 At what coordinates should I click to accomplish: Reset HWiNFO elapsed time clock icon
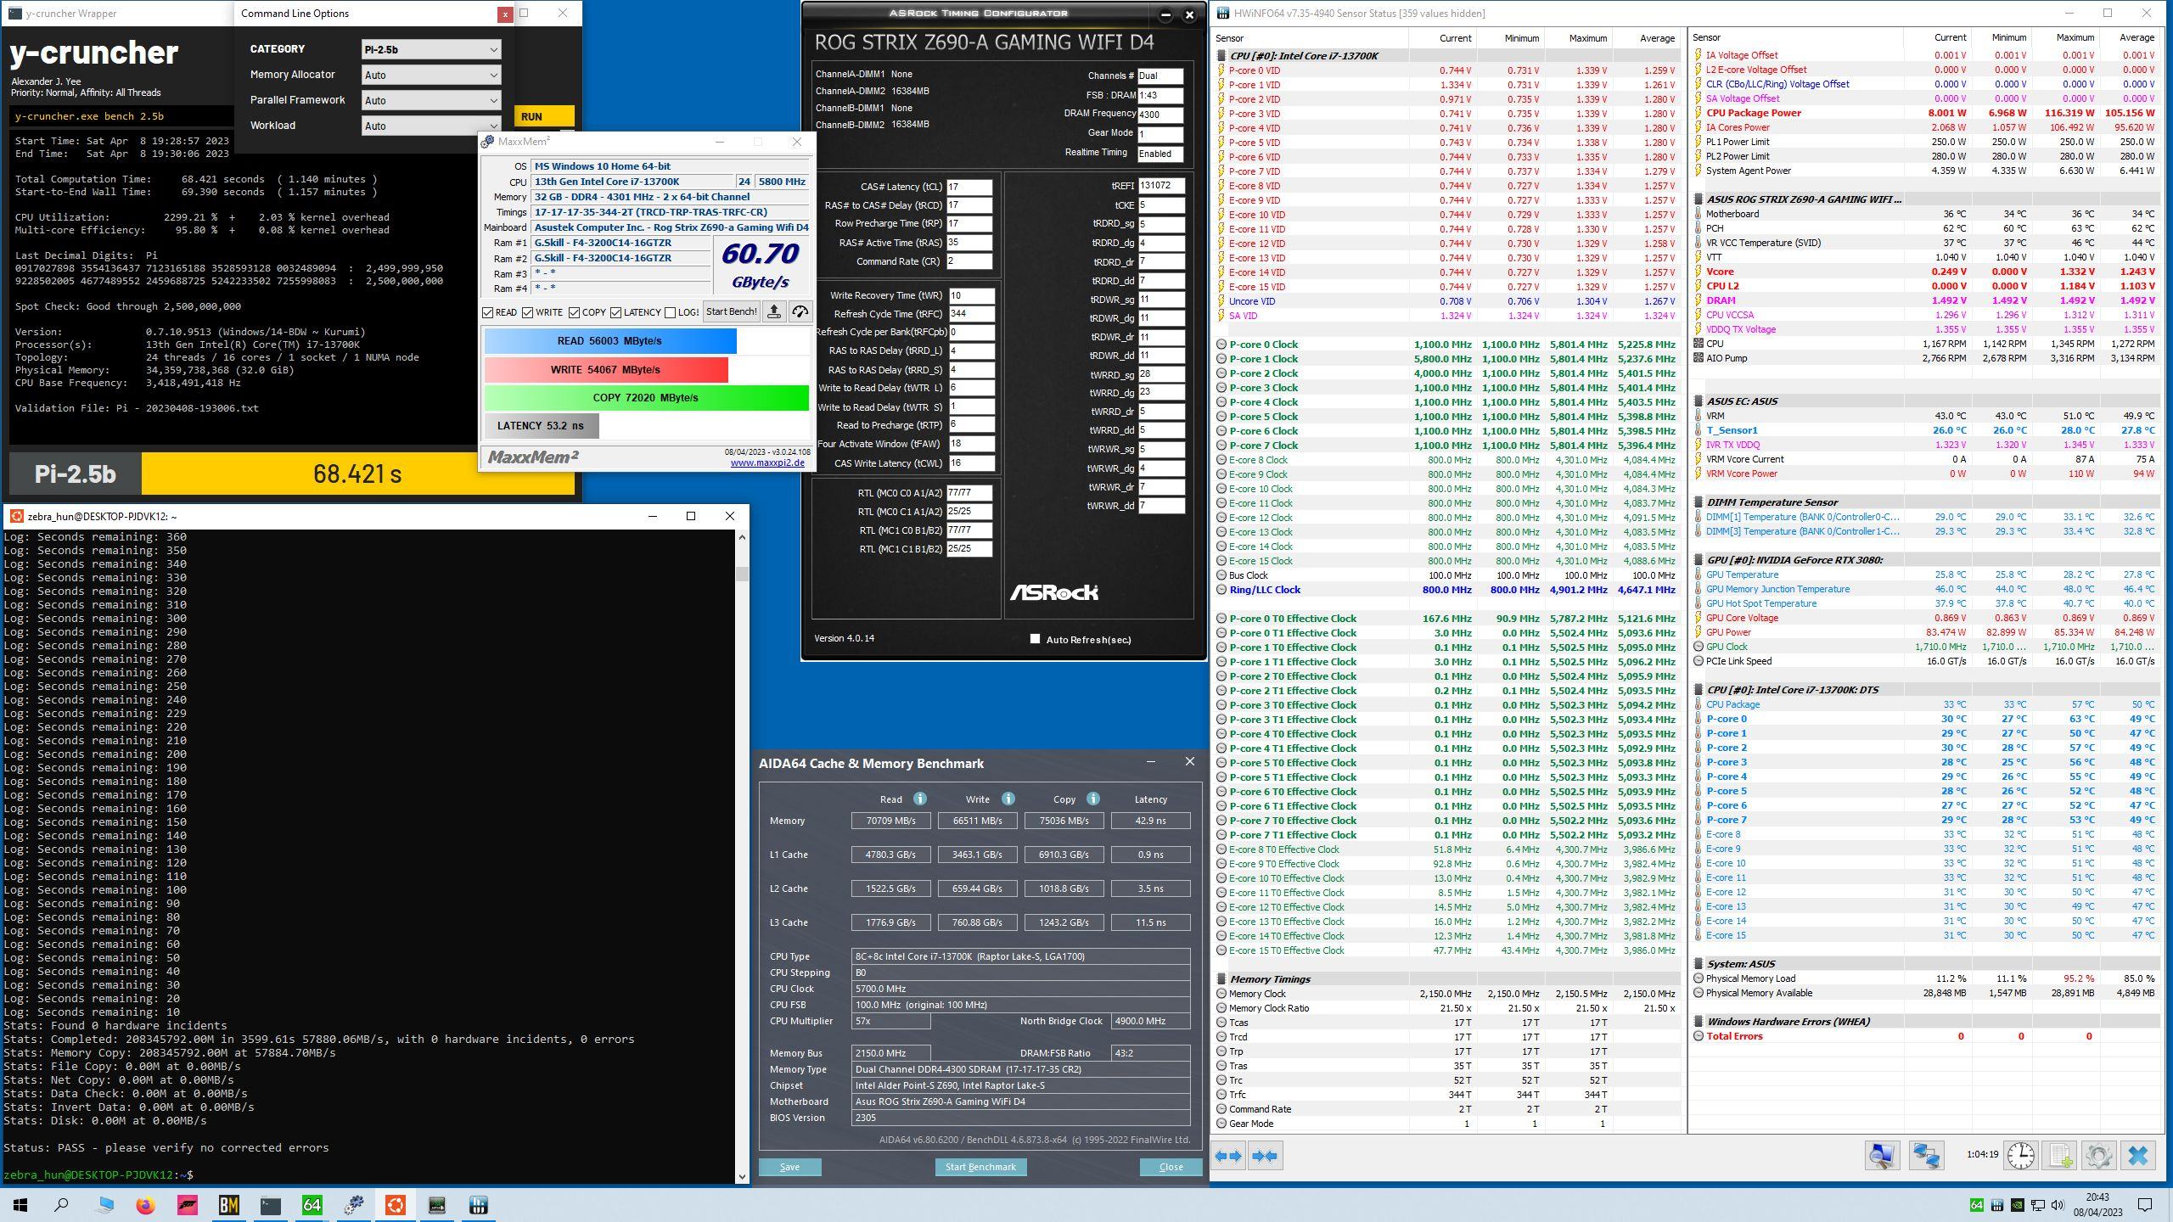click(x=2021, y=1155)
